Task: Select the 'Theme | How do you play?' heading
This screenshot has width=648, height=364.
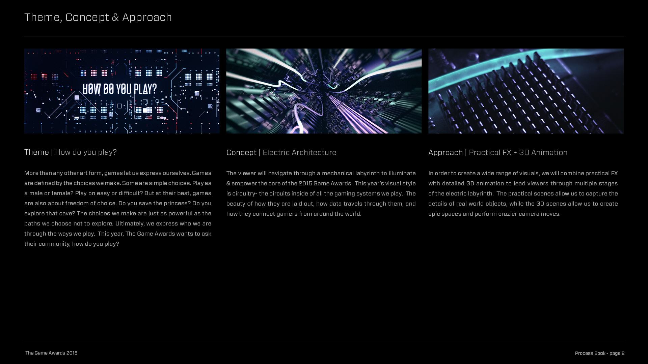Action: coord(71,152)
